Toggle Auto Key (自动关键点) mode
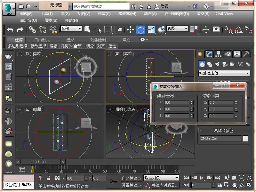 (x=131, y=178)
